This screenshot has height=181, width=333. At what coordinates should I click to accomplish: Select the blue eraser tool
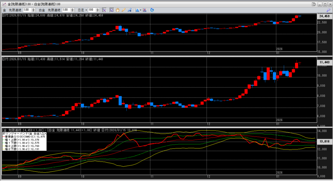point(129,10)
